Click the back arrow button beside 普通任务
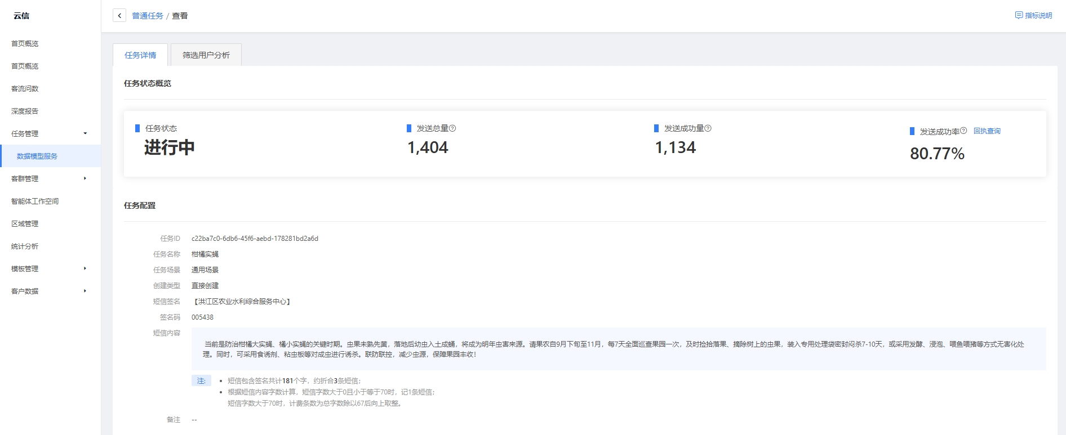This screenshot has width=1066, height=435. (x=119, y=16)
